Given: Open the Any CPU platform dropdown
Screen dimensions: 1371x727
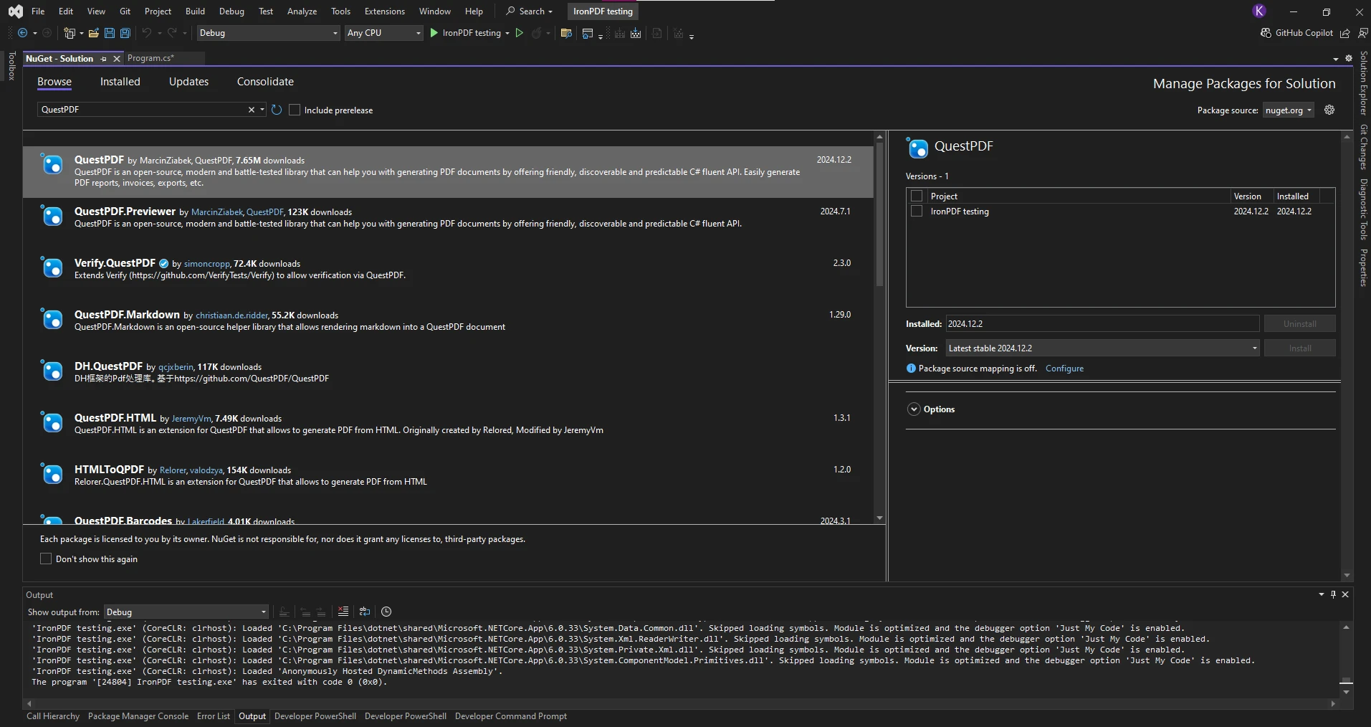Looking at the screenshot, I should coord(384,33).
